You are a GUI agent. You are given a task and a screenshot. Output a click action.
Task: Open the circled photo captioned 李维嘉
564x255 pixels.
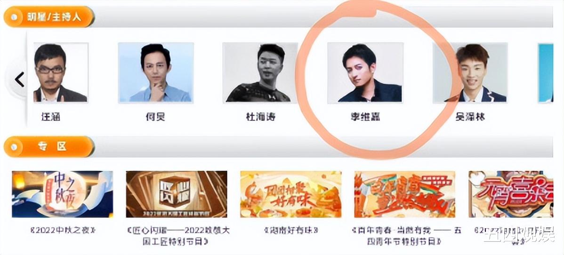[365, 72]
